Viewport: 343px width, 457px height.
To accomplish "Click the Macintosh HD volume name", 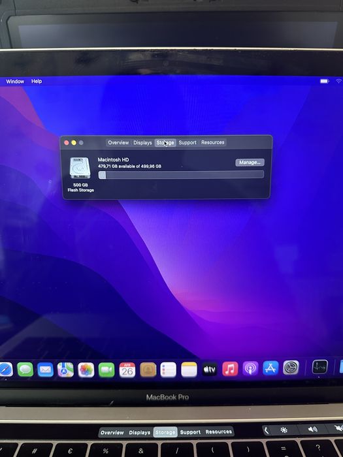I will [x=113, y=160].
